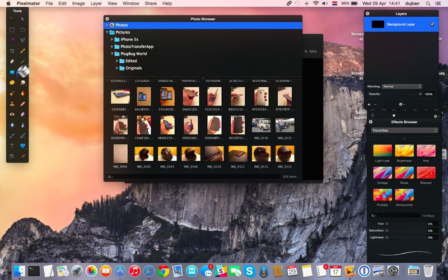The height and width of the screenshot is (280, 448).
Task: Open Finder from the Dock
Action: (x=20, y=270)
